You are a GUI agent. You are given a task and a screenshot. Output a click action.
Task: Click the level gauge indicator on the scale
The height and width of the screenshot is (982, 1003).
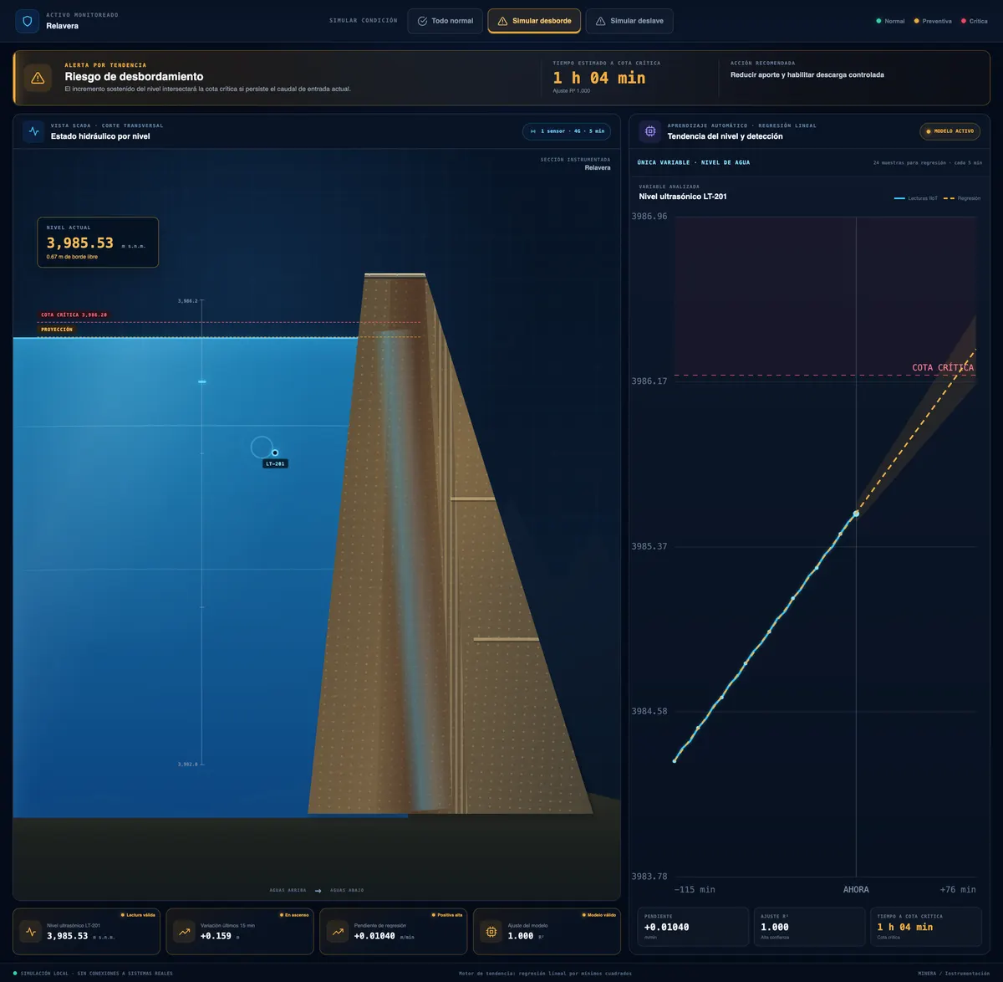(201, 381)
